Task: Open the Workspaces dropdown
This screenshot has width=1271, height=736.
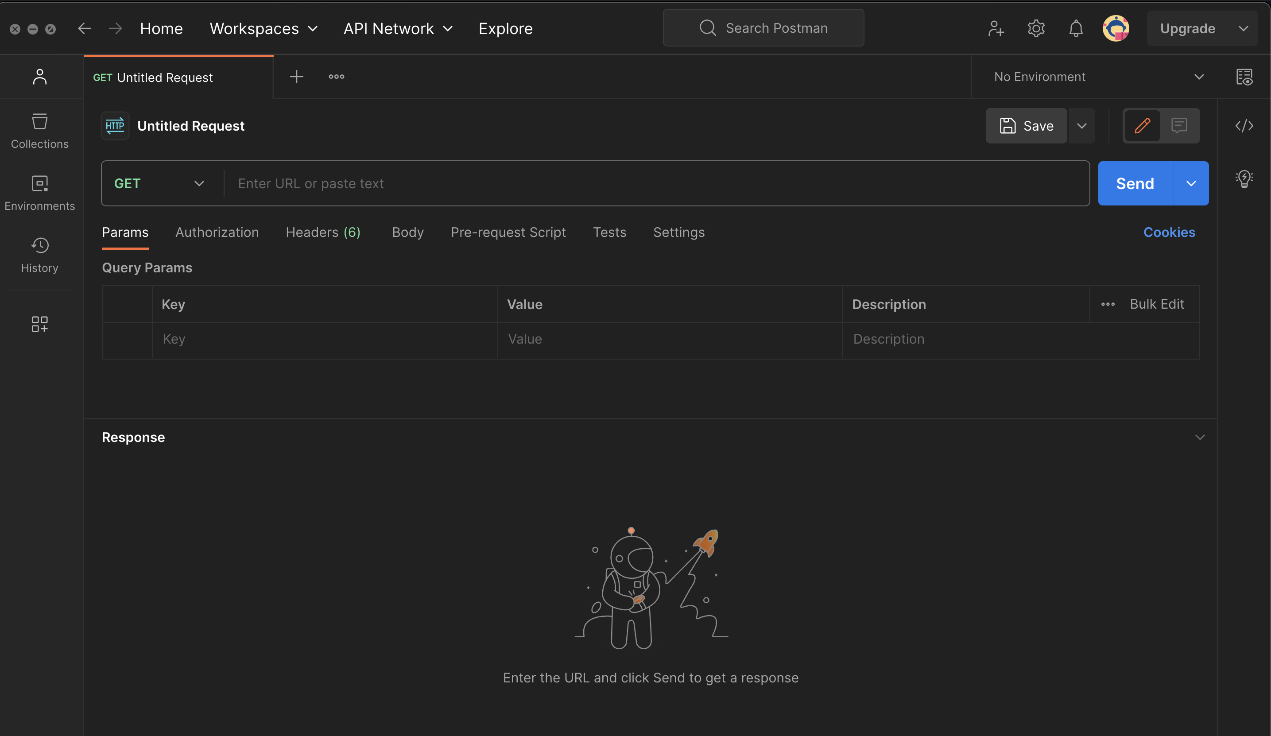Action: pos(264,29)
